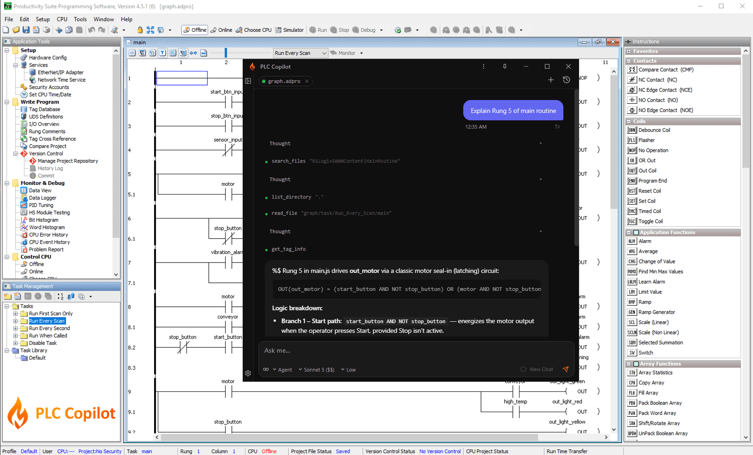The width and height of the screenshot is (753, 455).
Task: Select the NO Edge Contact (NOE) instruction
Action: coord(665,110)
